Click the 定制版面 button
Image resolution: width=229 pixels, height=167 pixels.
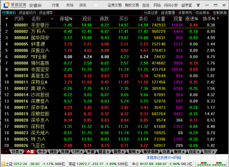(x=220, y=13)
